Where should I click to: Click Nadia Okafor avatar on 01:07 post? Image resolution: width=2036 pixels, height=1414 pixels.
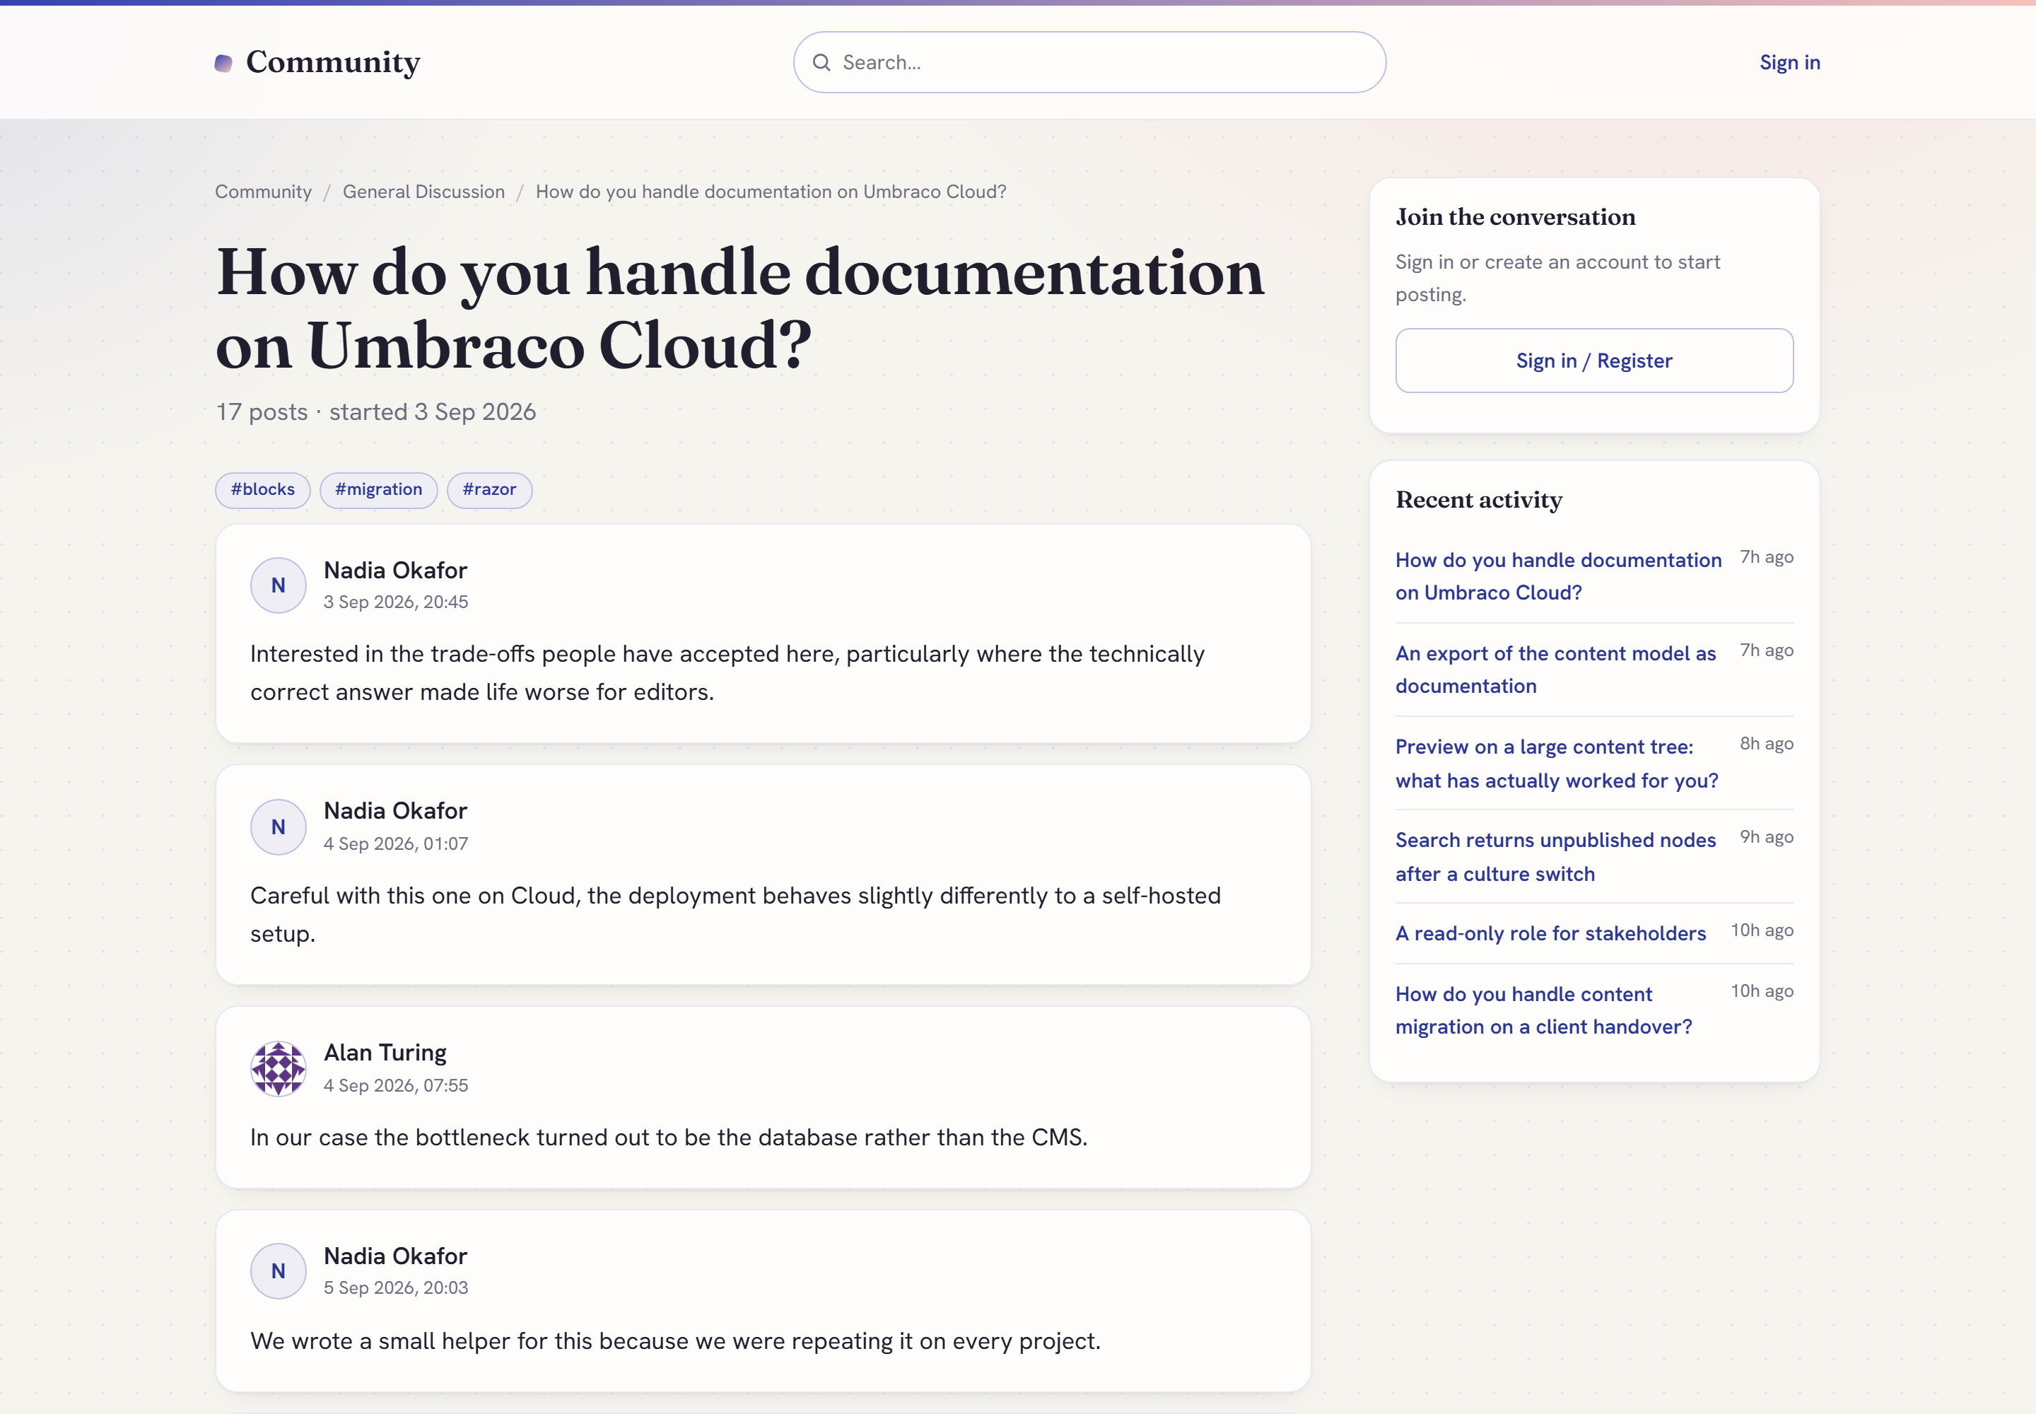tap(279, 826)
